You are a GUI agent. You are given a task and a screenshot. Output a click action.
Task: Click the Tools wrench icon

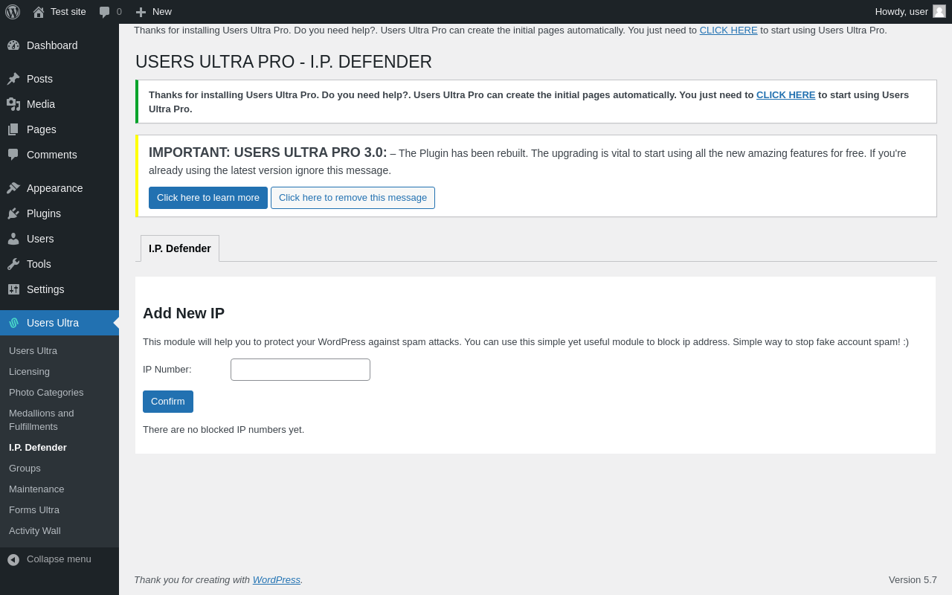13,264
